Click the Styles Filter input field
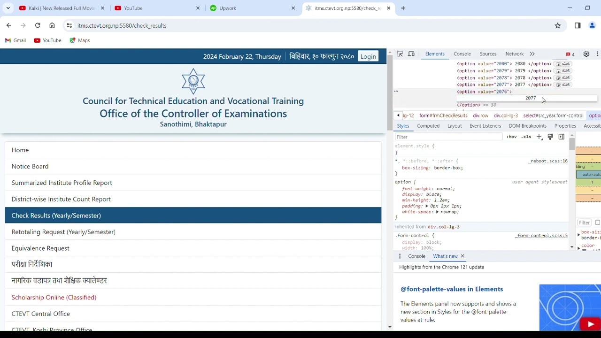This screenshot has width=601, height=338. point(448,137)
